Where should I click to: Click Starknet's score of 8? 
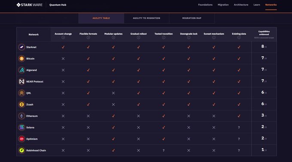(262, 46)
